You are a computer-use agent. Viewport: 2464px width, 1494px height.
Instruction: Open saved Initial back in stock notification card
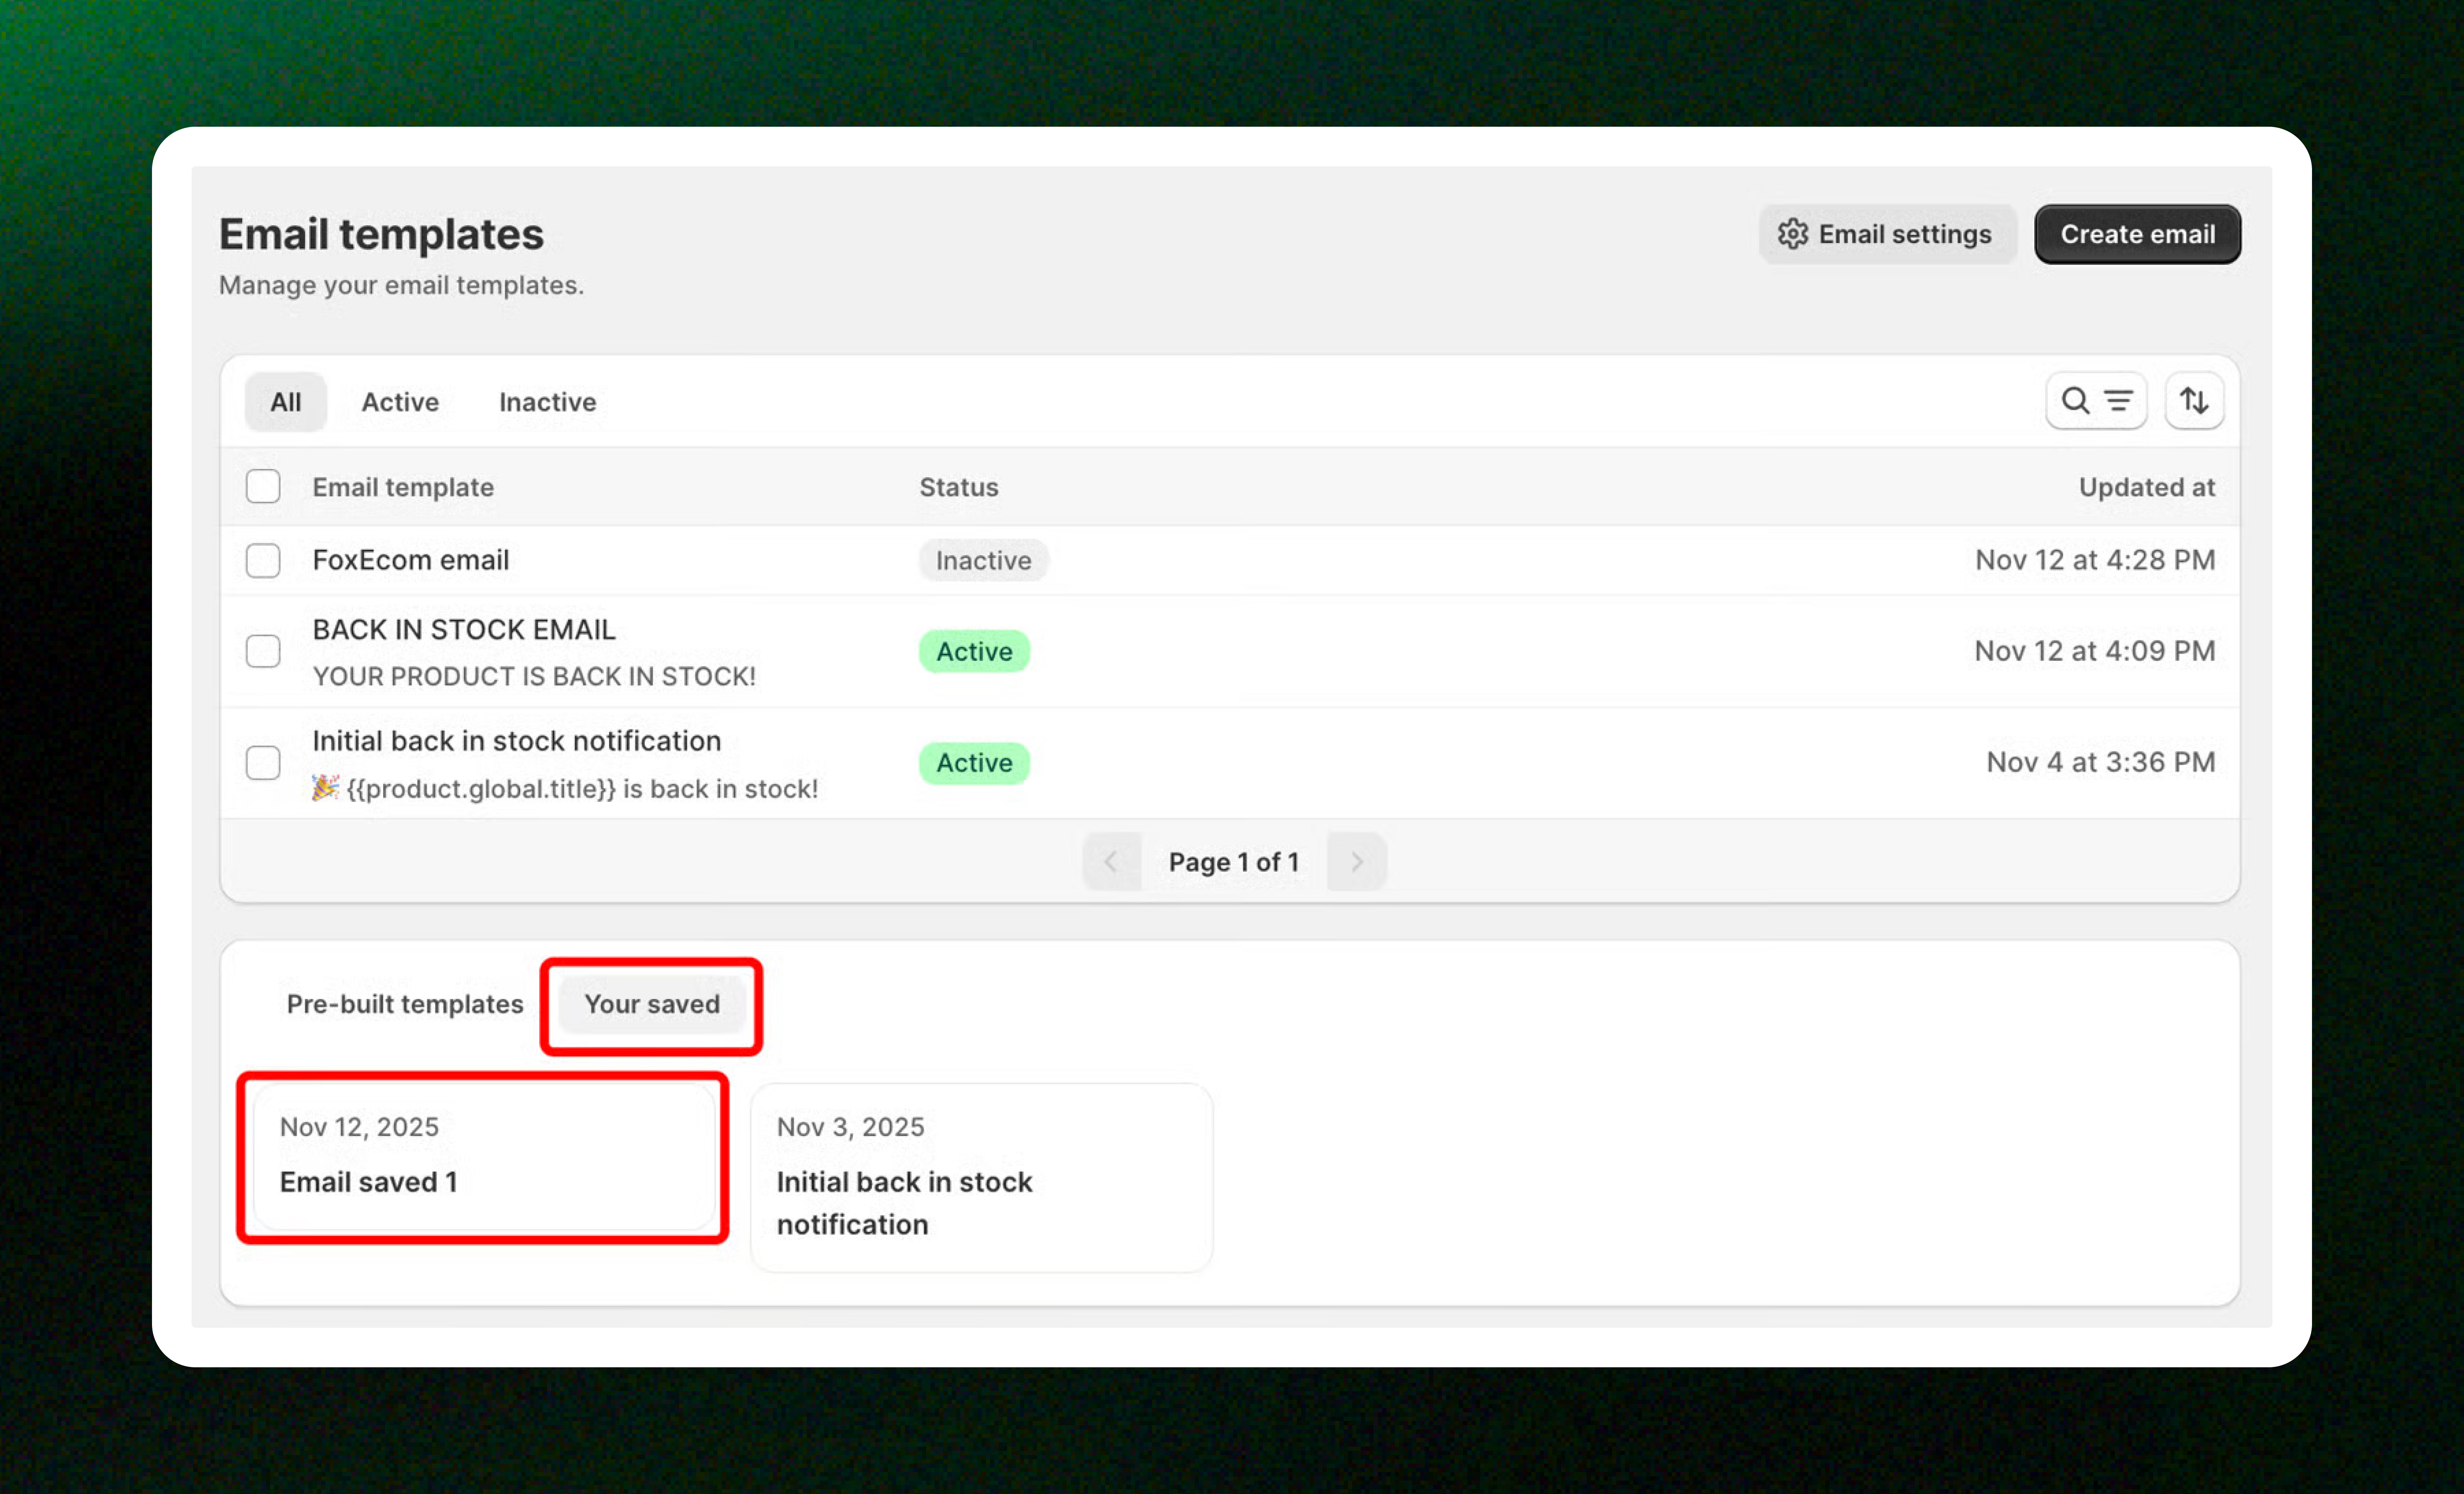click(981, 1177)
